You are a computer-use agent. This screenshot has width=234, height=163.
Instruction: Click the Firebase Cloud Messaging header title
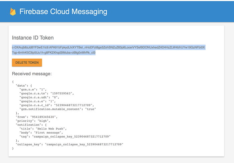point(63,11)
